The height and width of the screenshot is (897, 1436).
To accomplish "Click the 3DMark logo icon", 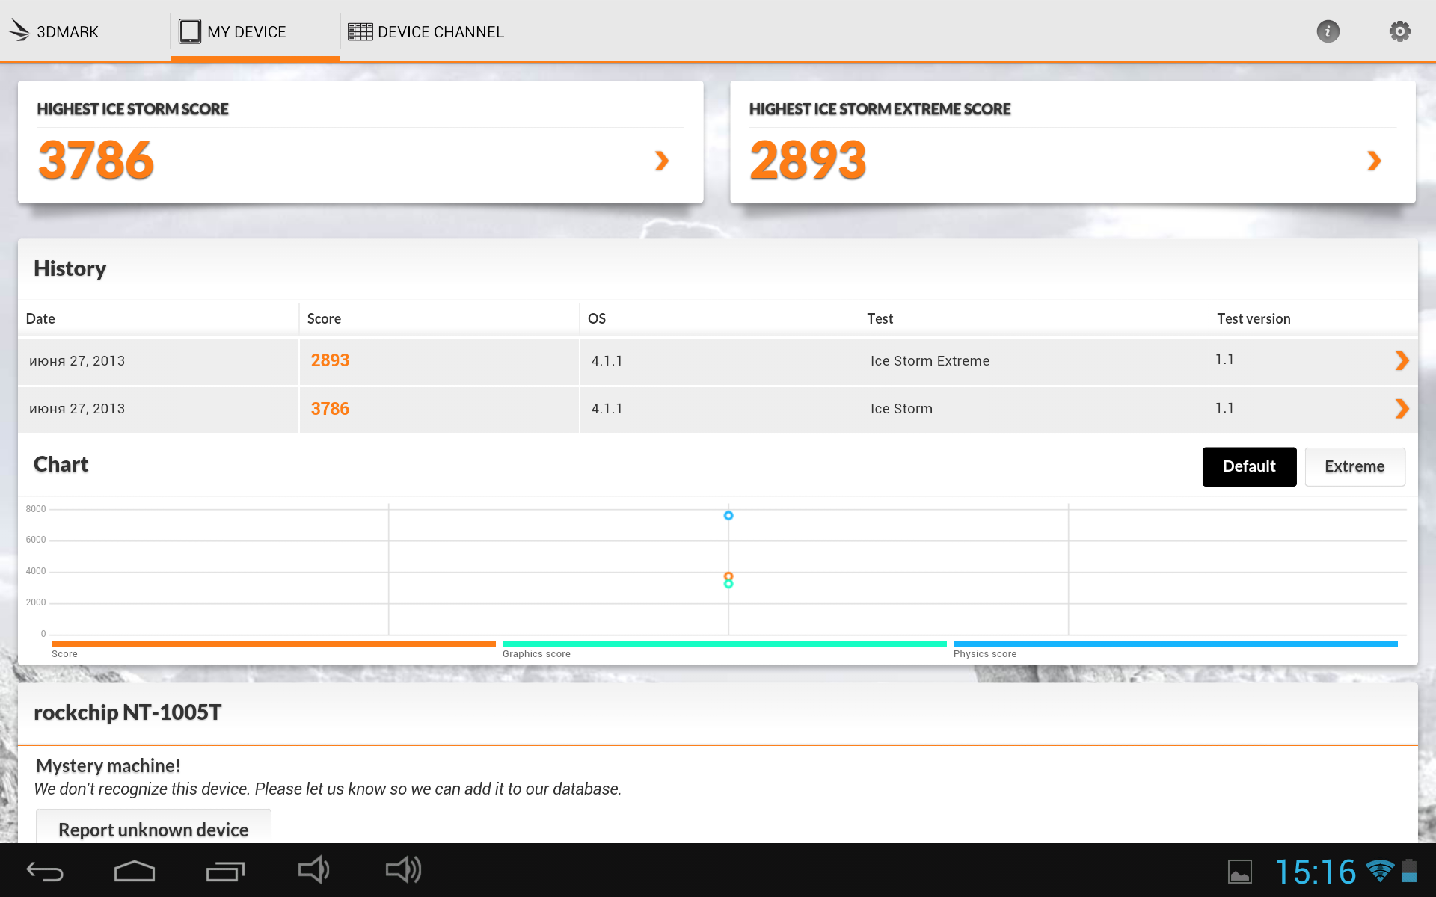I will click(19, 31).
